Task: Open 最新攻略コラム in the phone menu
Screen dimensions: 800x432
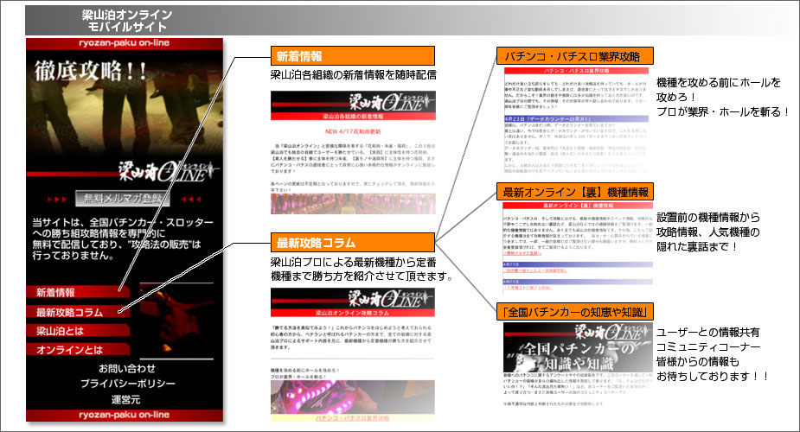Action: 69,311
